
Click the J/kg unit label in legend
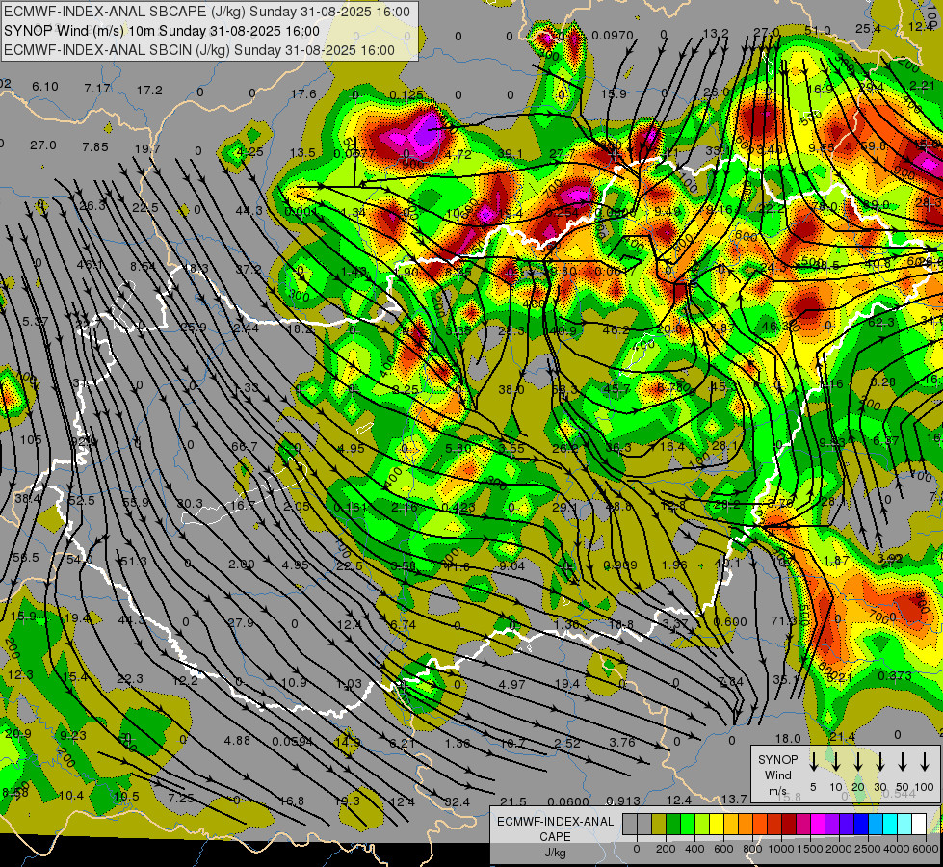click(555, 853)
